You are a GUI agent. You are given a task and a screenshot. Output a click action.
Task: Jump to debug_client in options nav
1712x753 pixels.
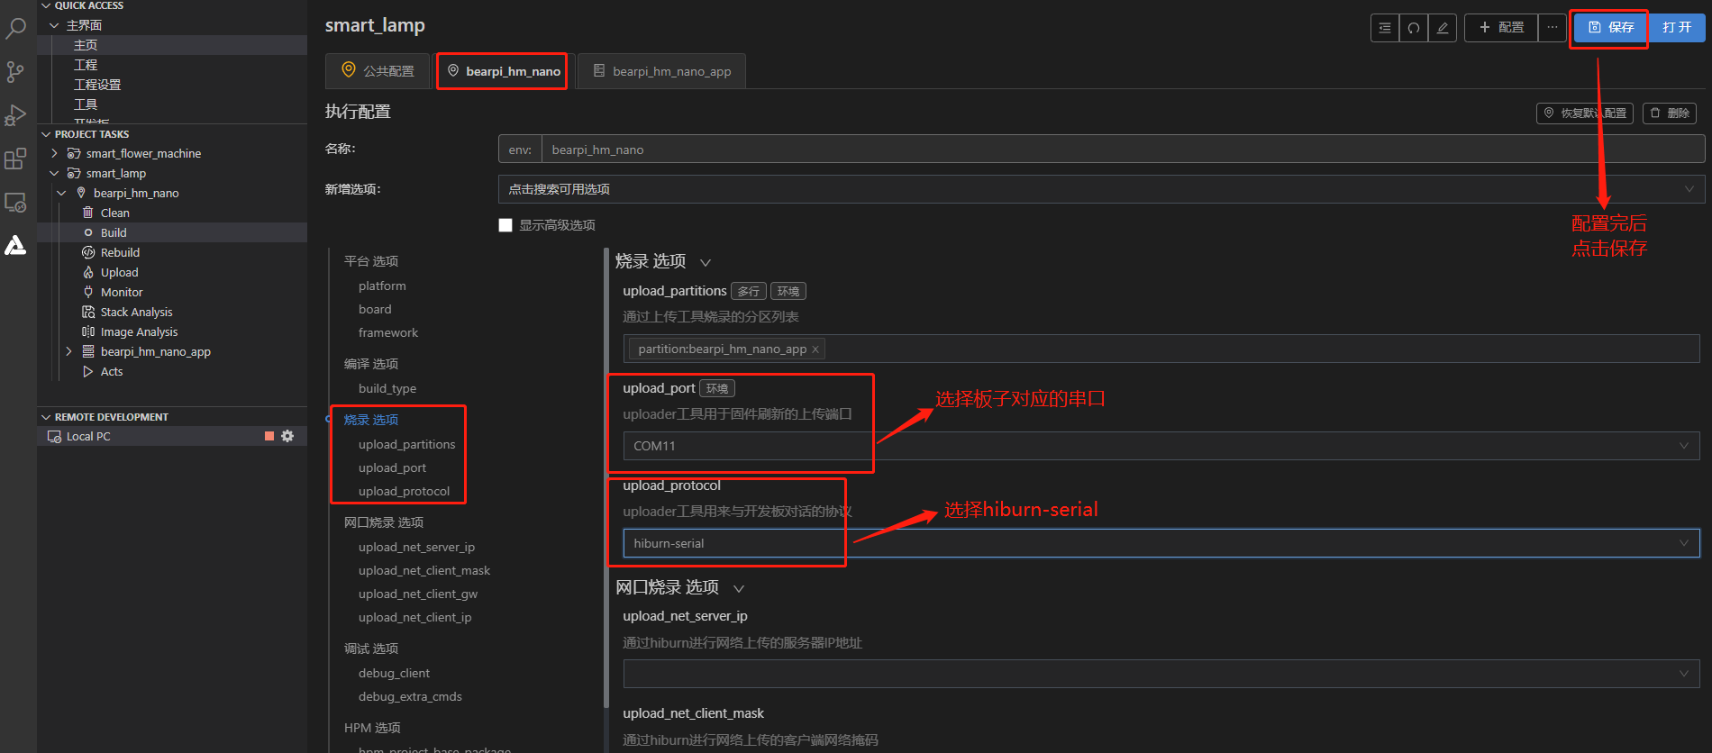click(x=394, y=673)
